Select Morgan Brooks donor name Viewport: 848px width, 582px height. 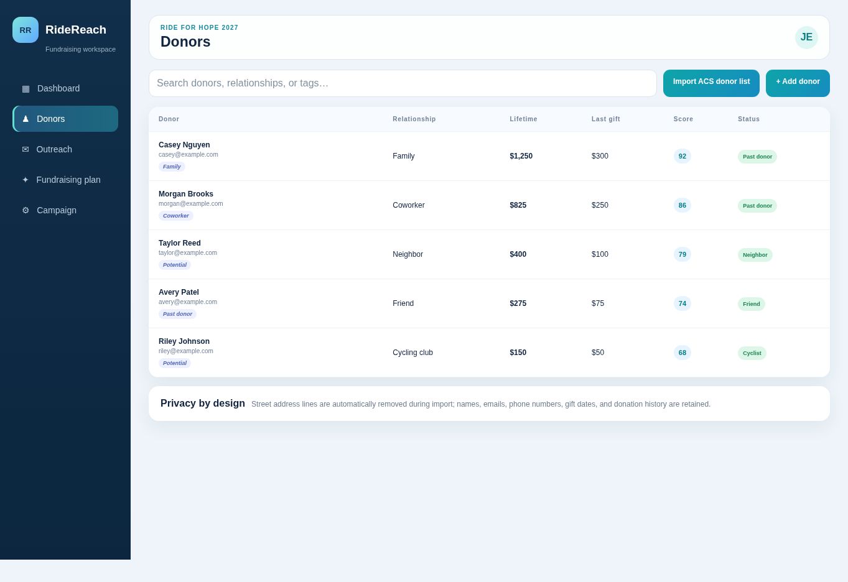click(186, 194)
